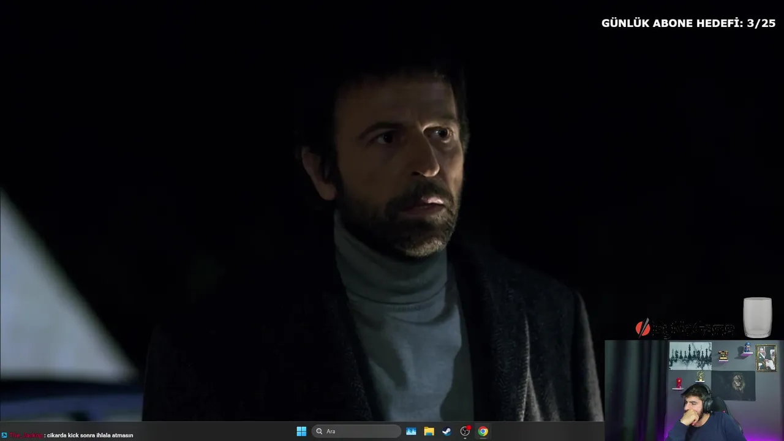Image resolution: width=784 pixels, height=441 pixels.
Task: Click the GÜNLÜK ABONE HEDEFİ: 3/25 text
Action: coord(688,23)
